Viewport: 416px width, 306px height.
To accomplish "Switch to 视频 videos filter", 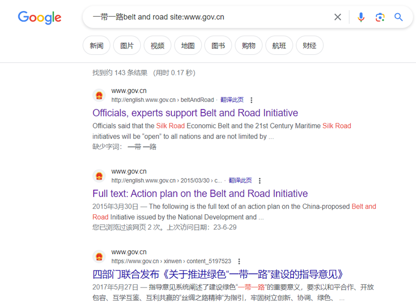I will point(157,46).
